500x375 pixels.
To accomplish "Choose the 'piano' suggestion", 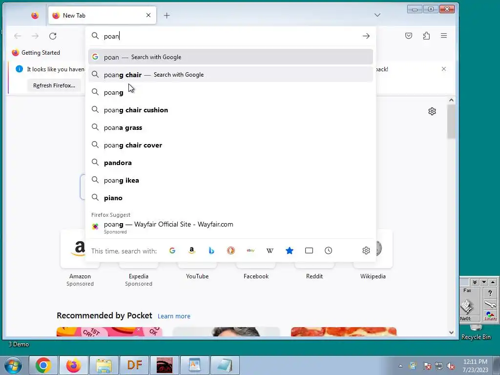I will (x=230, y=198).
